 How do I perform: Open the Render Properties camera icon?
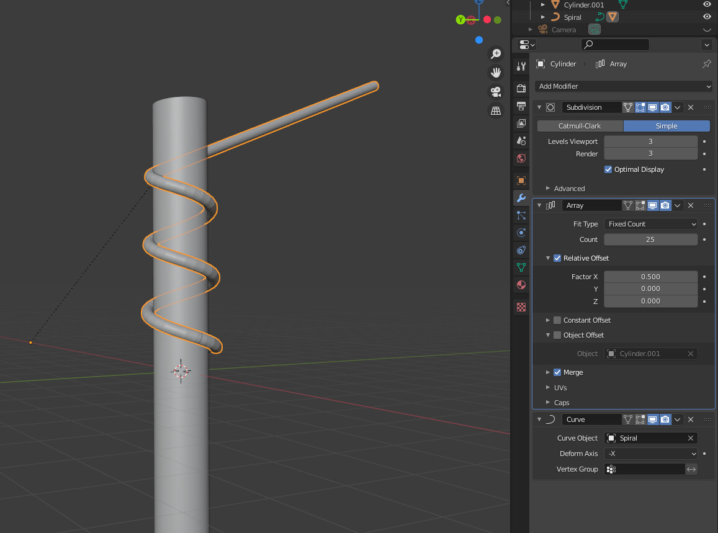pyautogui.click(x=521, y=88)
